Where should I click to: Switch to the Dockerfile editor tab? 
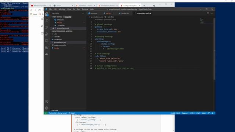point(125,13)
